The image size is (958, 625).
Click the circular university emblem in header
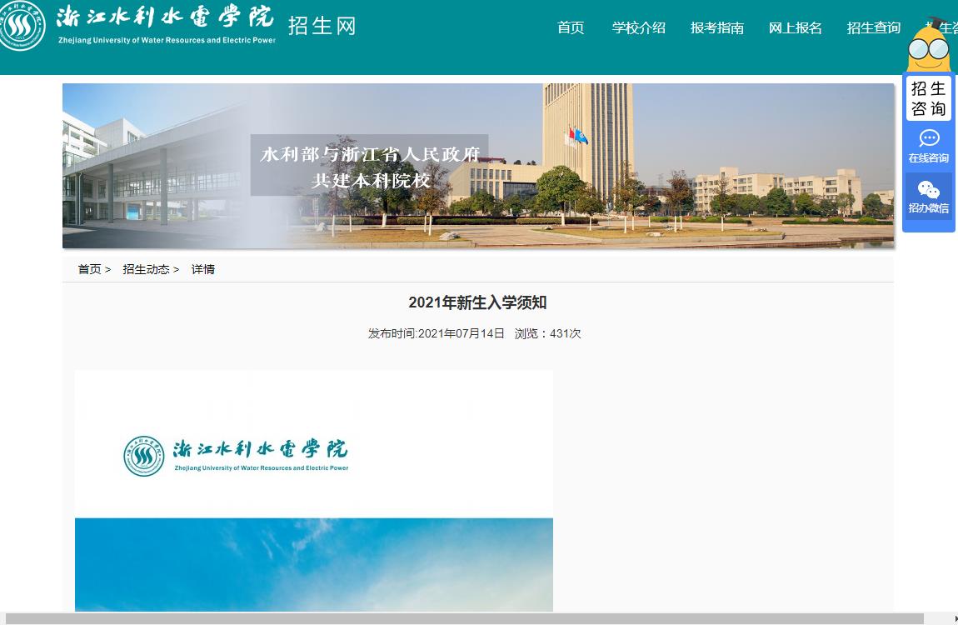tap(22, 25)
